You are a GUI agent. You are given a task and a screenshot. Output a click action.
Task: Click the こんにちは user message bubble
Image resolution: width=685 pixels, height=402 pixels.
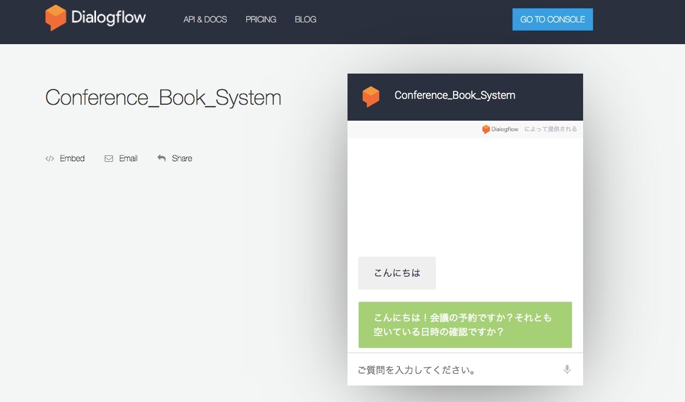pos(396,273)
